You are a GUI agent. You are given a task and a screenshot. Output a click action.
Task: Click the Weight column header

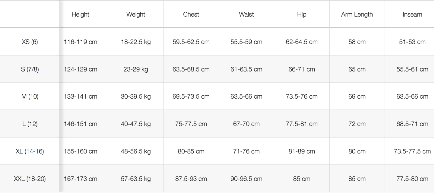(136, 14)
